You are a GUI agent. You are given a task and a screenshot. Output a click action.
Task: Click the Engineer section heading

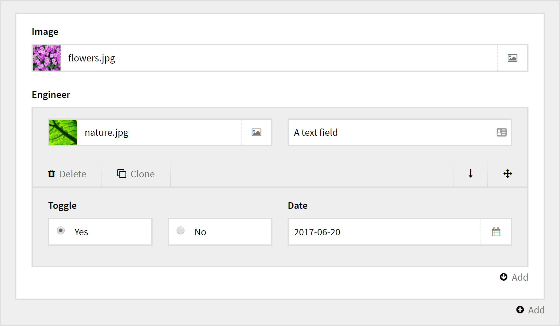click(51, 94)
